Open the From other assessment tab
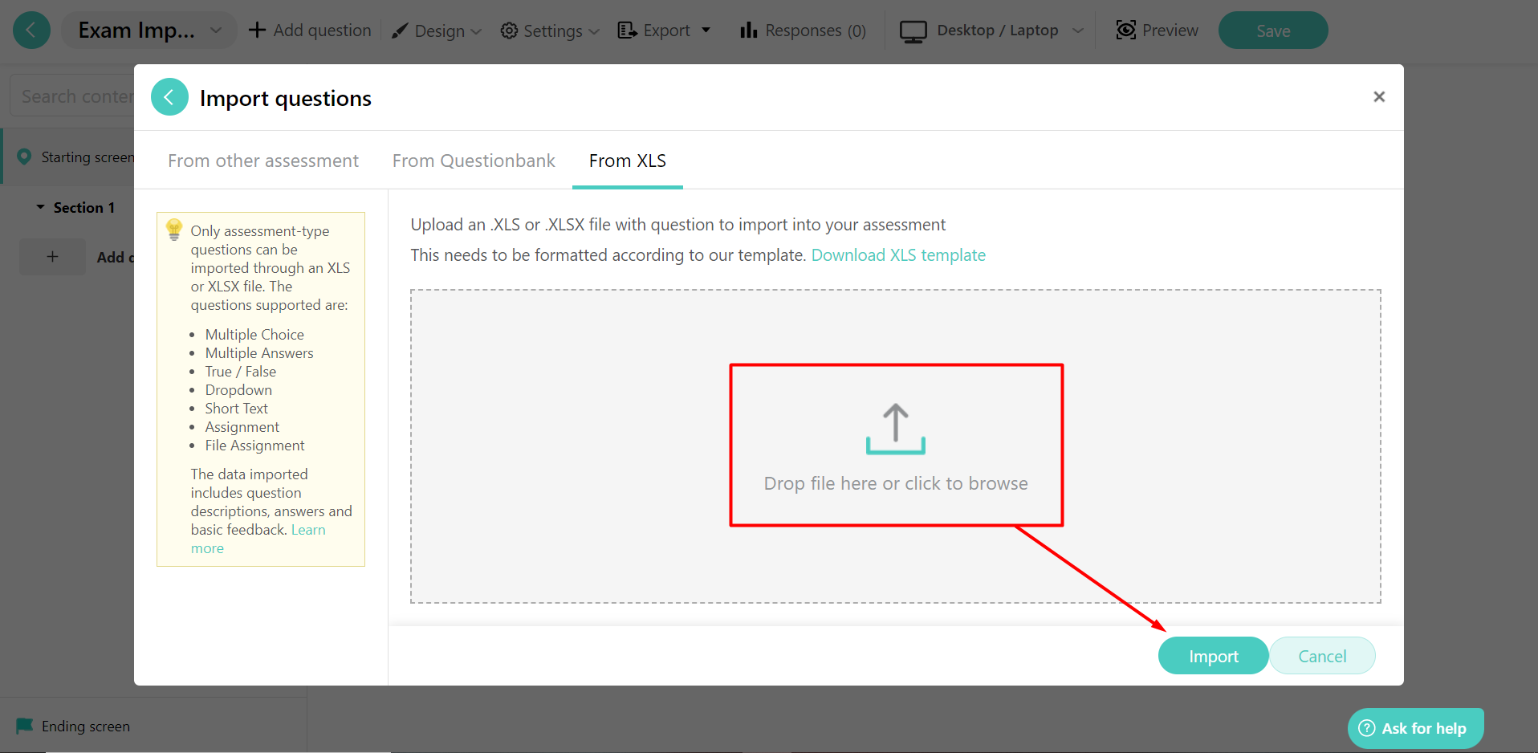The image size is (1538, 753). click(262, 161)
